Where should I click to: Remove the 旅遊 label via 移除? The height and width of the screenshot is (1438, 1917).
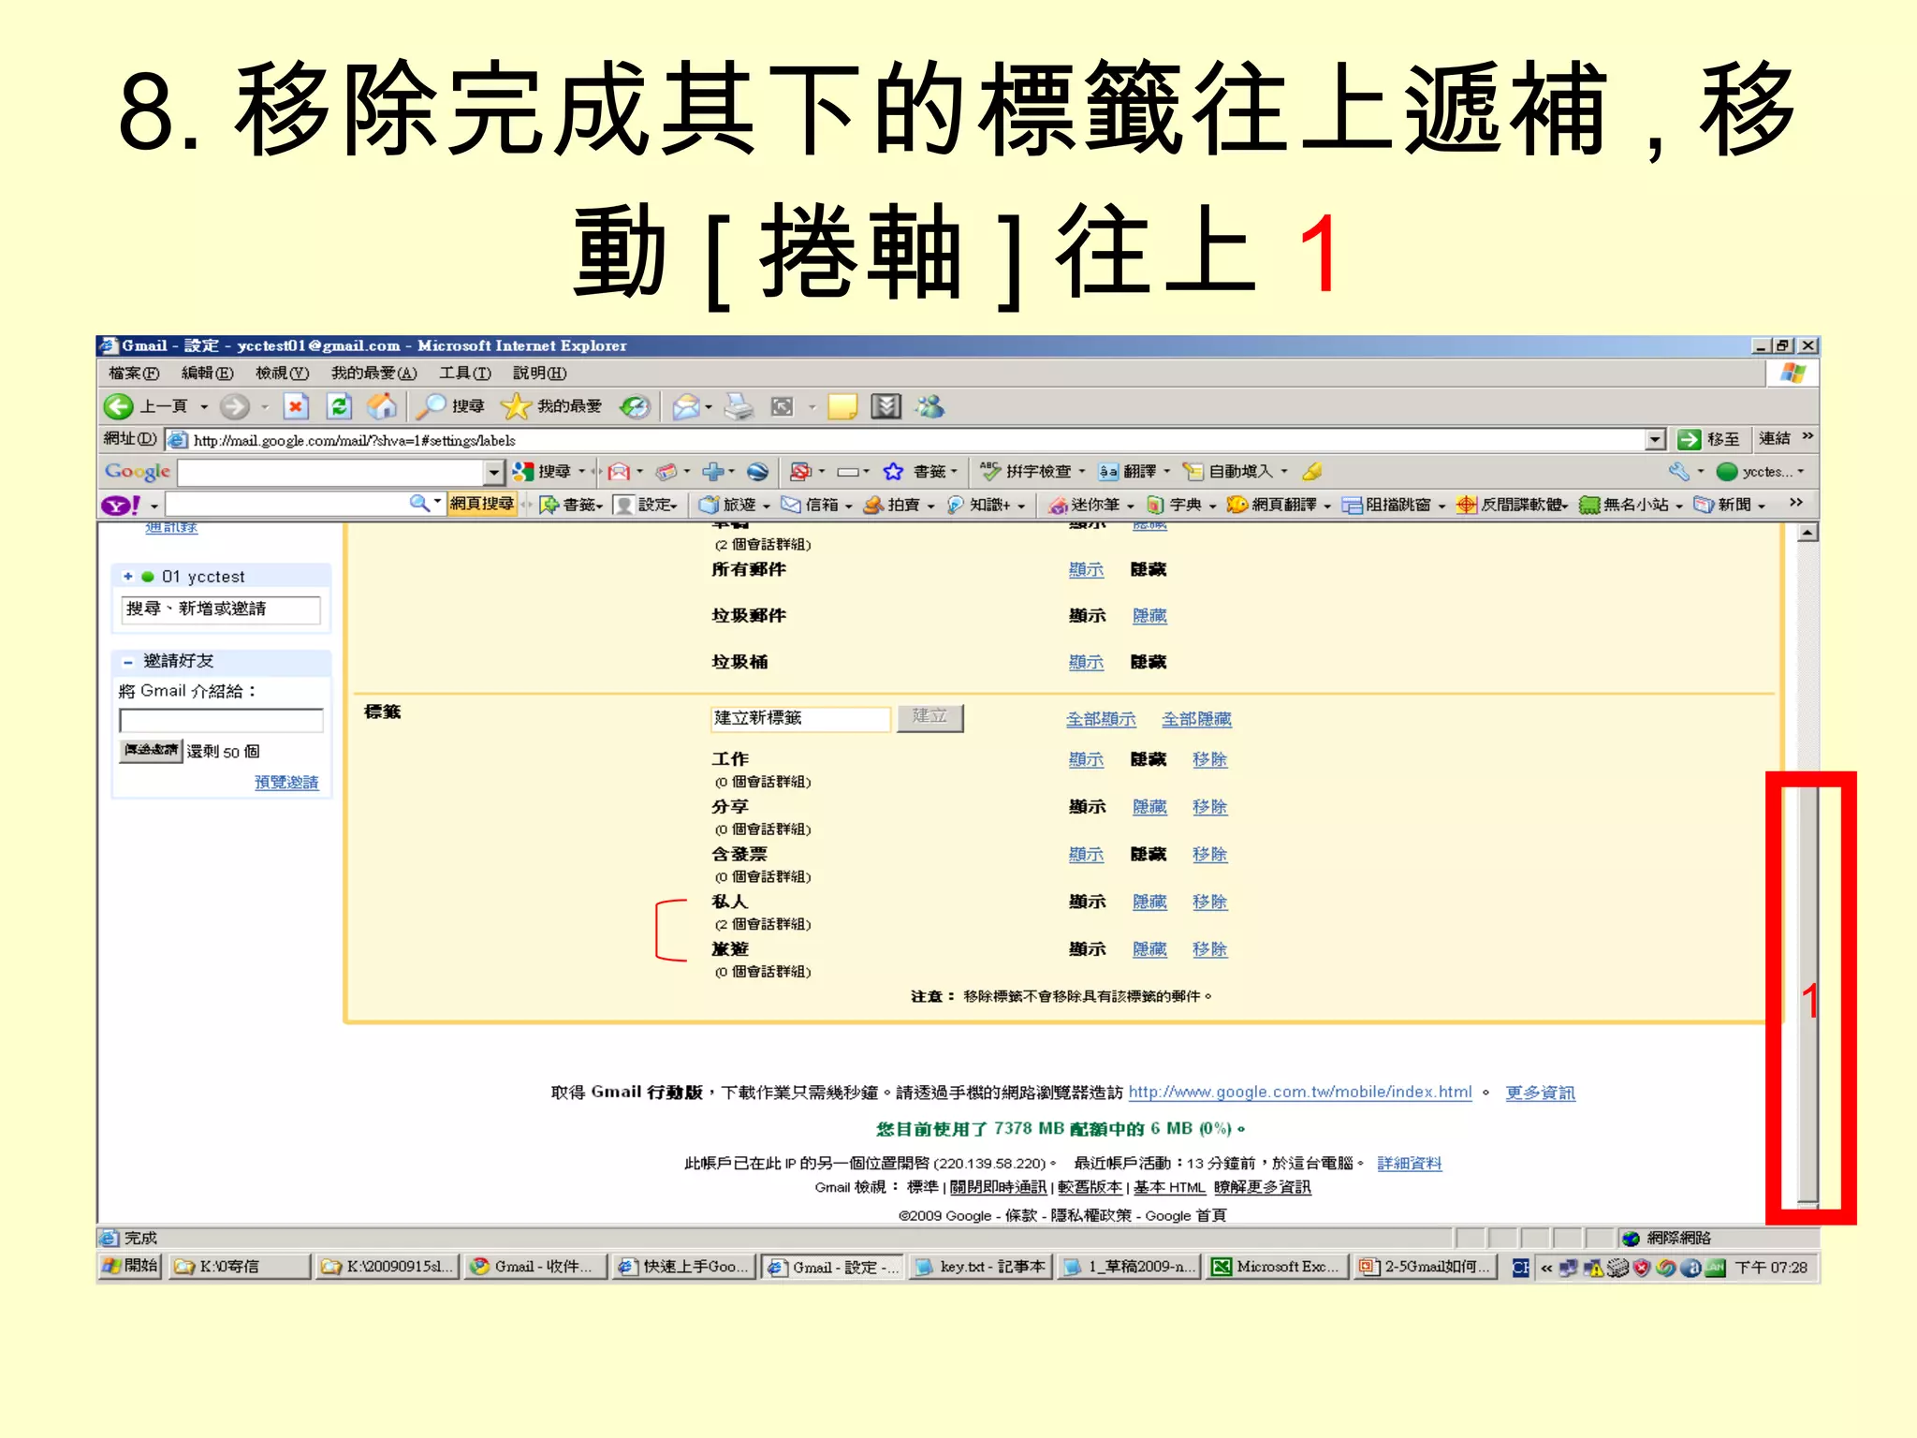click(1209, 949)
